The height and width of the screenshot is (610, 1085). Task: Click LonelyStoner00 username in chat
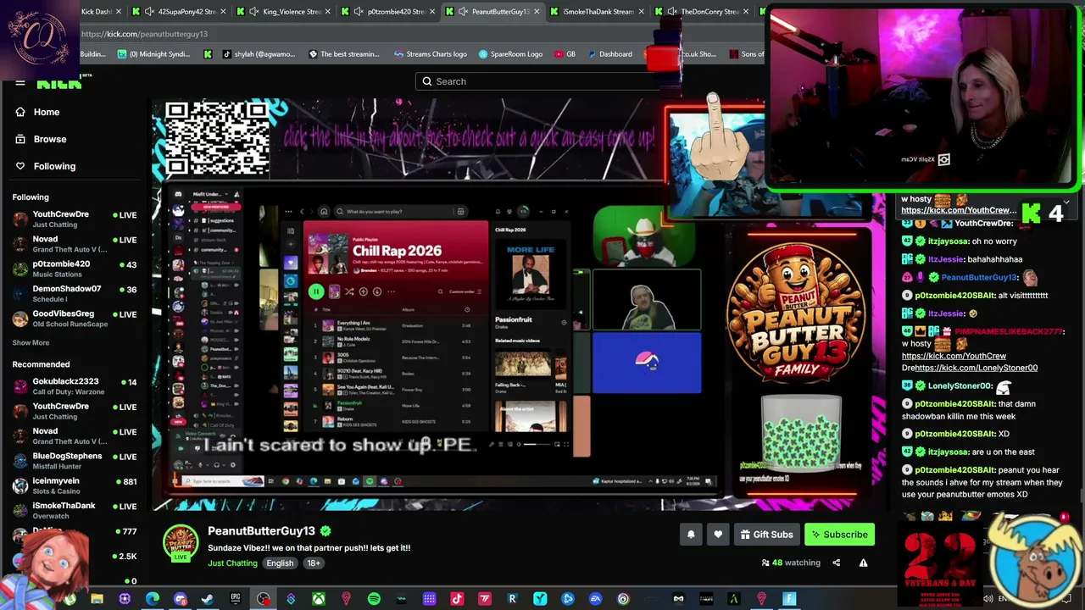(x=960, y=385)
